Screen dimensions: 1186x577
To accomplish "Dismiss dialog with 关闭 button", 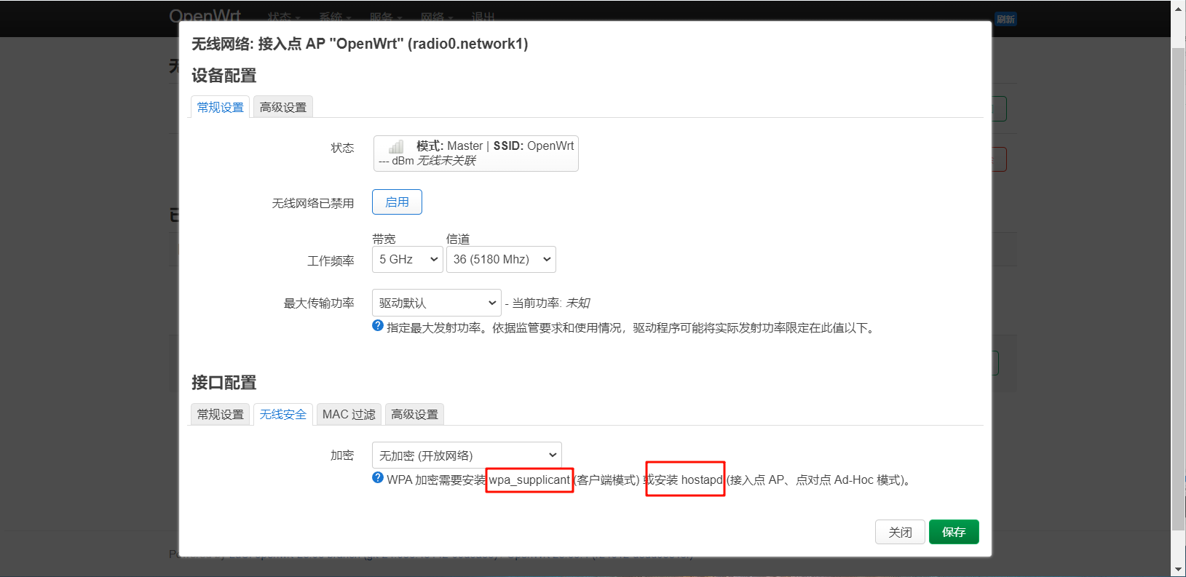I will [900, 532].
